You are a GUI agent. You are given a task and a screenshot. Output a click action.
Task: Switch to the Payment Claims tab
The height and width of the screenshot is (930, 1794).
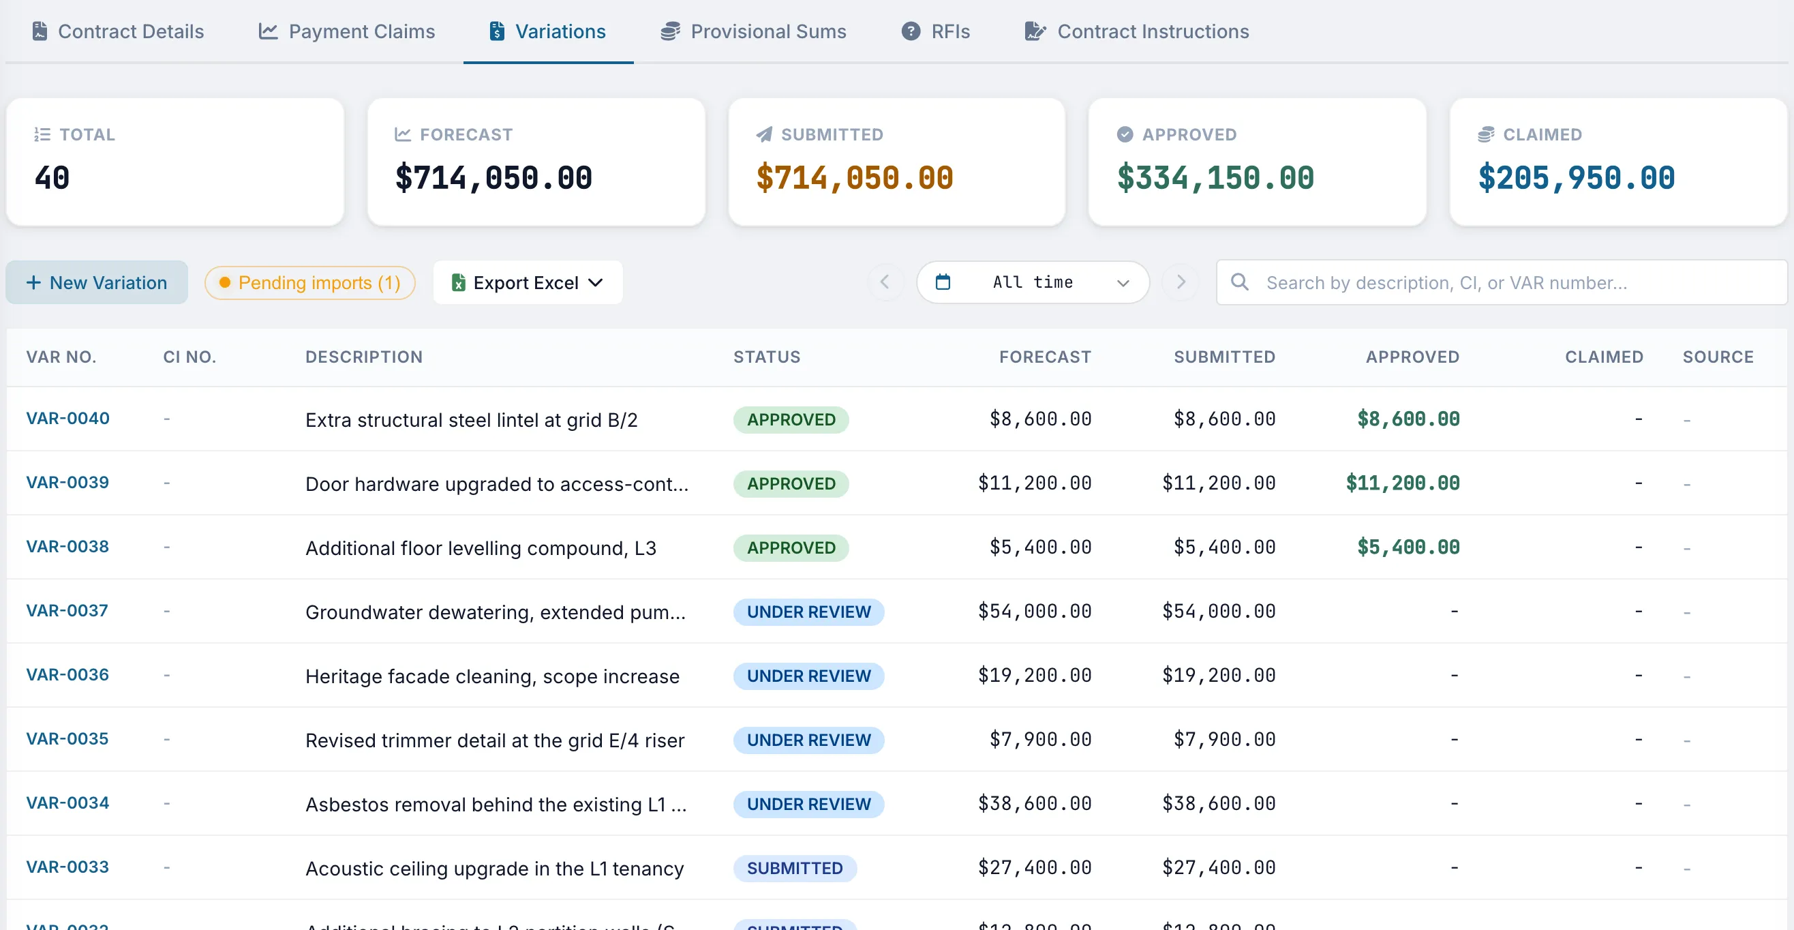pos(346,31)
